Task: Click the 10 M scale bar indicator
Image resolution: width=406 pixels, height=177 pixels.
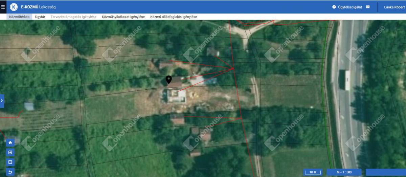Action: click(313, 172)
